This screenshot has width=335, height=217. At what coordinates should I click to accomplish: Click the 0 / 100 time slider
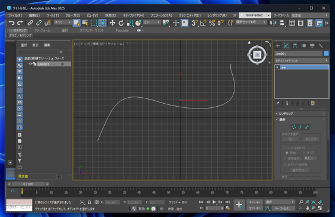[28, 184]
